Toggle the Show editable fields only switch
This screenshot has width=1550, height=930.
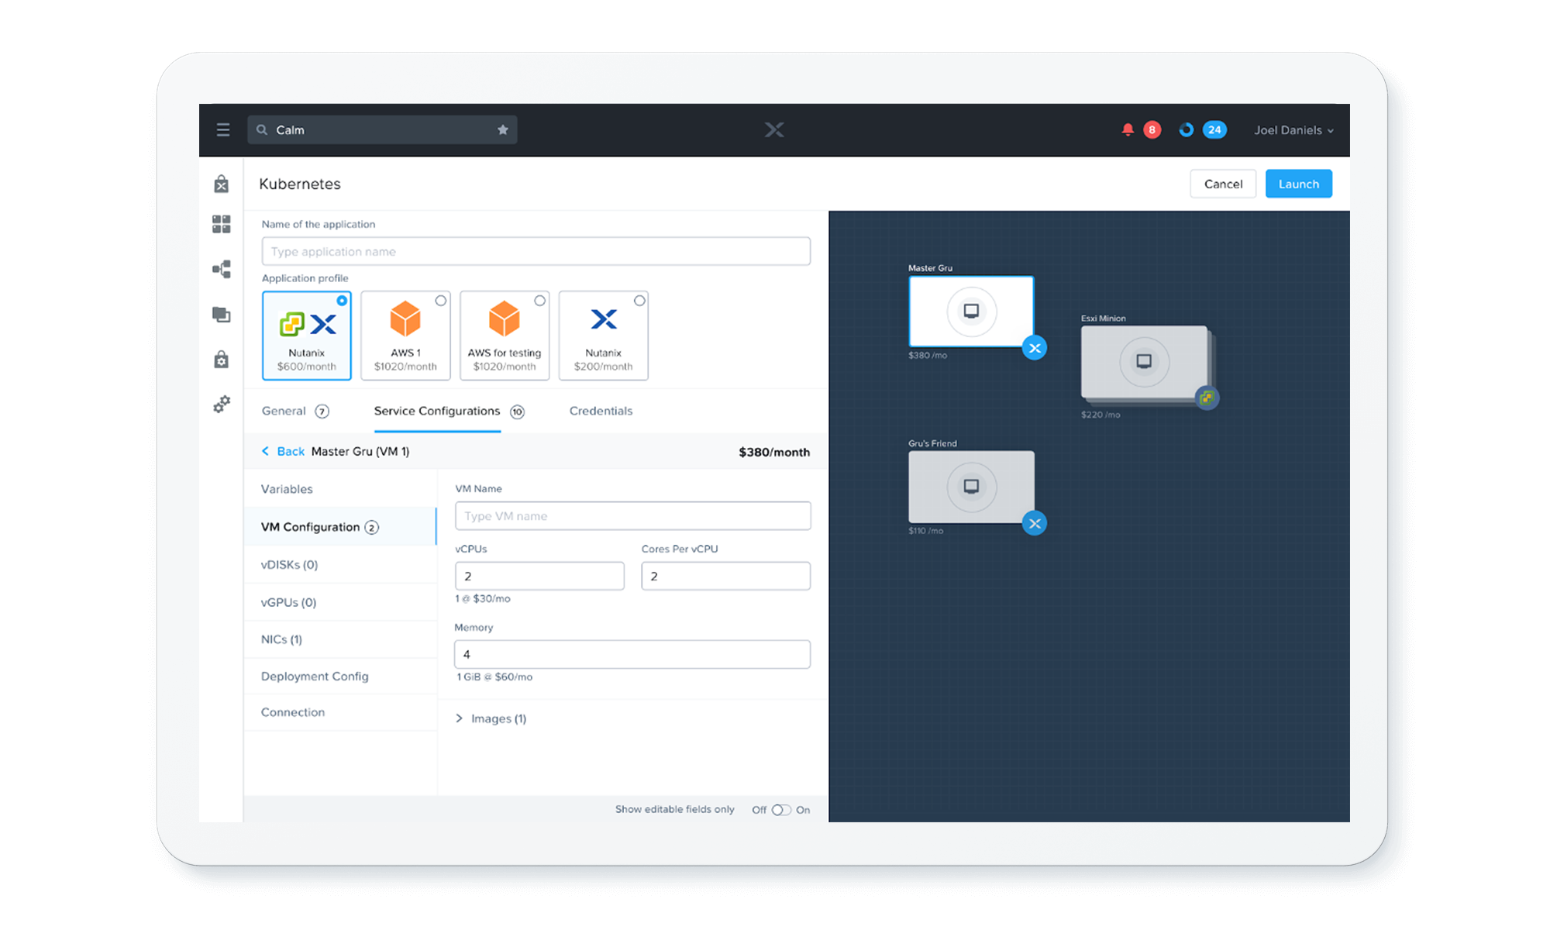pyautogui.click(x=781, y=810)
